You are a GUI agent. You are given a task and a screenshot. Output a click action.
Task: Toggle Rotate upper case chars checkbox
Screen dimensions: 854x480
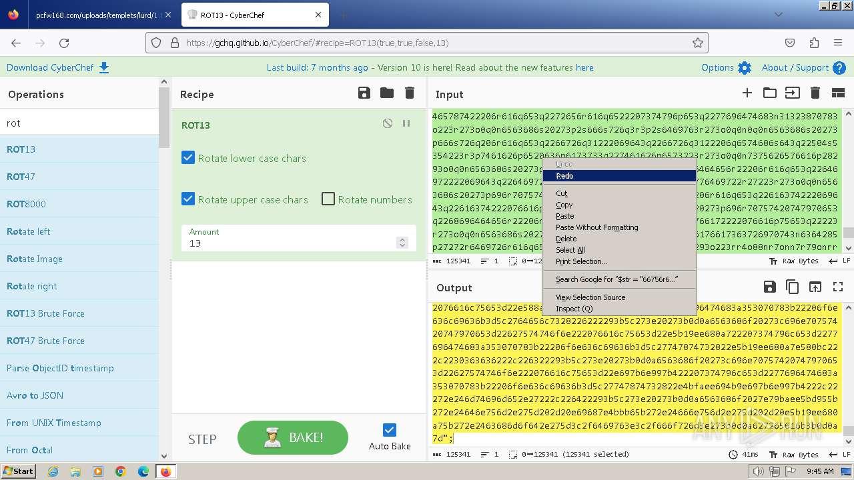pos(188,199)
